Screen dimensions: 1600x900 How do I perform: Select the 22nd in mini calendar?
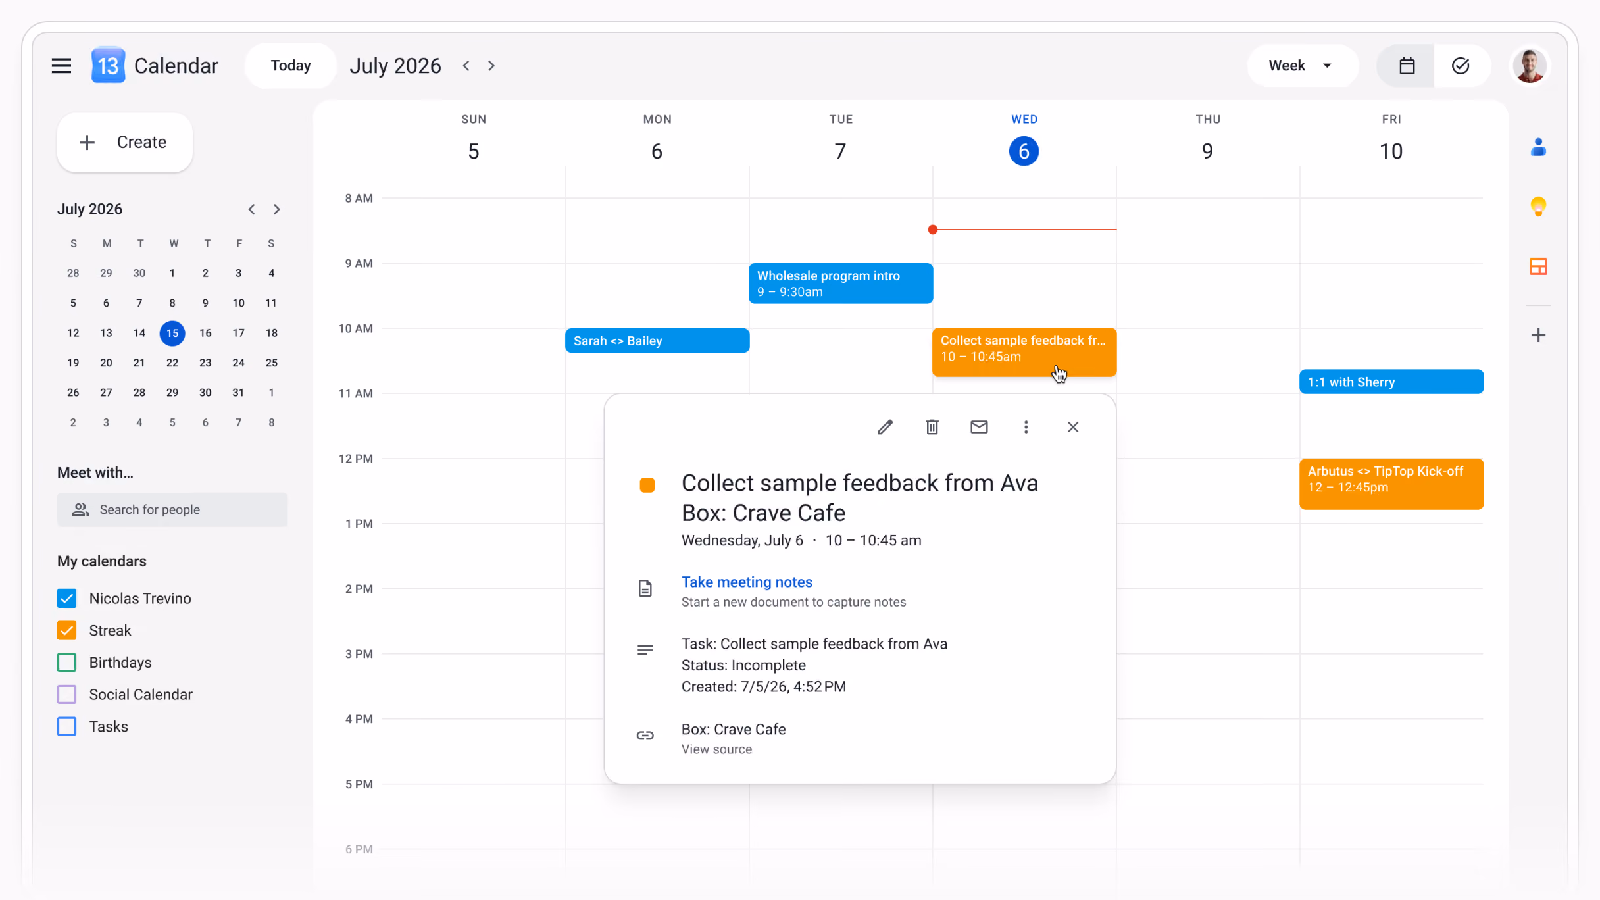point(172,363)
